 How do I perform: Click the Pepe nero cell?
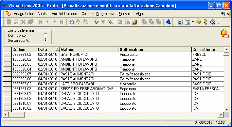pos(155,89)
